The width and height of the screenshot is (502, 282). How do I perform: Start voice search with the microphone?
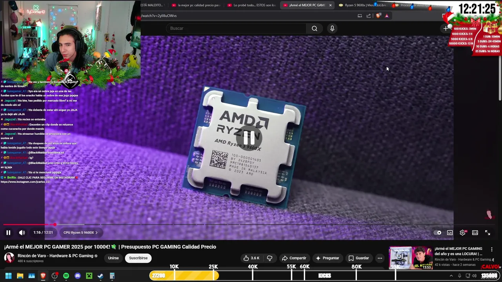(332, 28)
